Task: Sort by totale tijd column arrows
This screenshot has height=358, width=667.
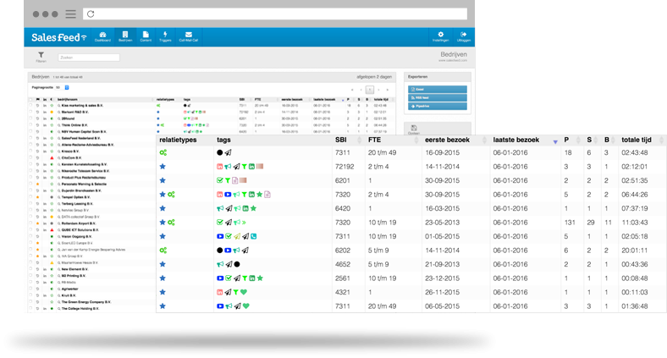Action: tap(661, 140)
